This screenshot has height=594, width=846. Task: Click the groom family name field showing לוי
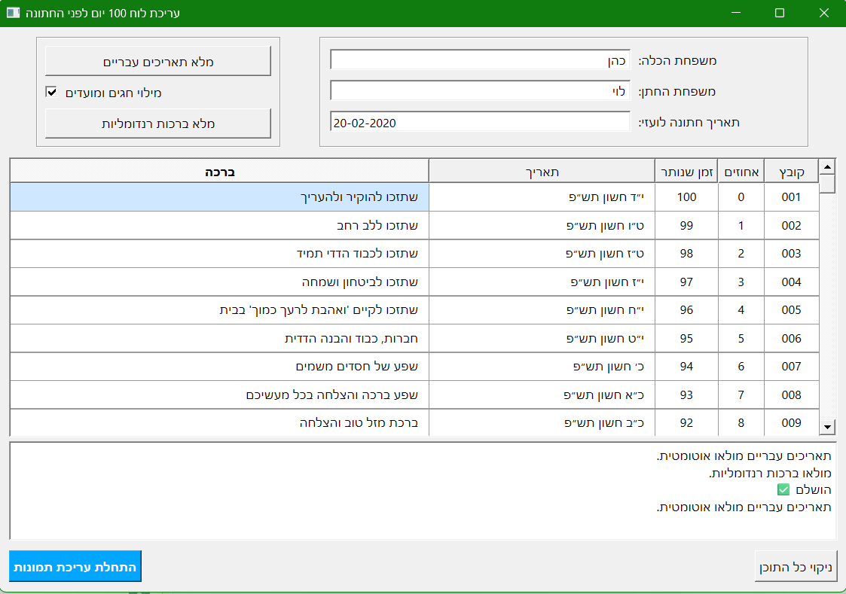(479, 91)
